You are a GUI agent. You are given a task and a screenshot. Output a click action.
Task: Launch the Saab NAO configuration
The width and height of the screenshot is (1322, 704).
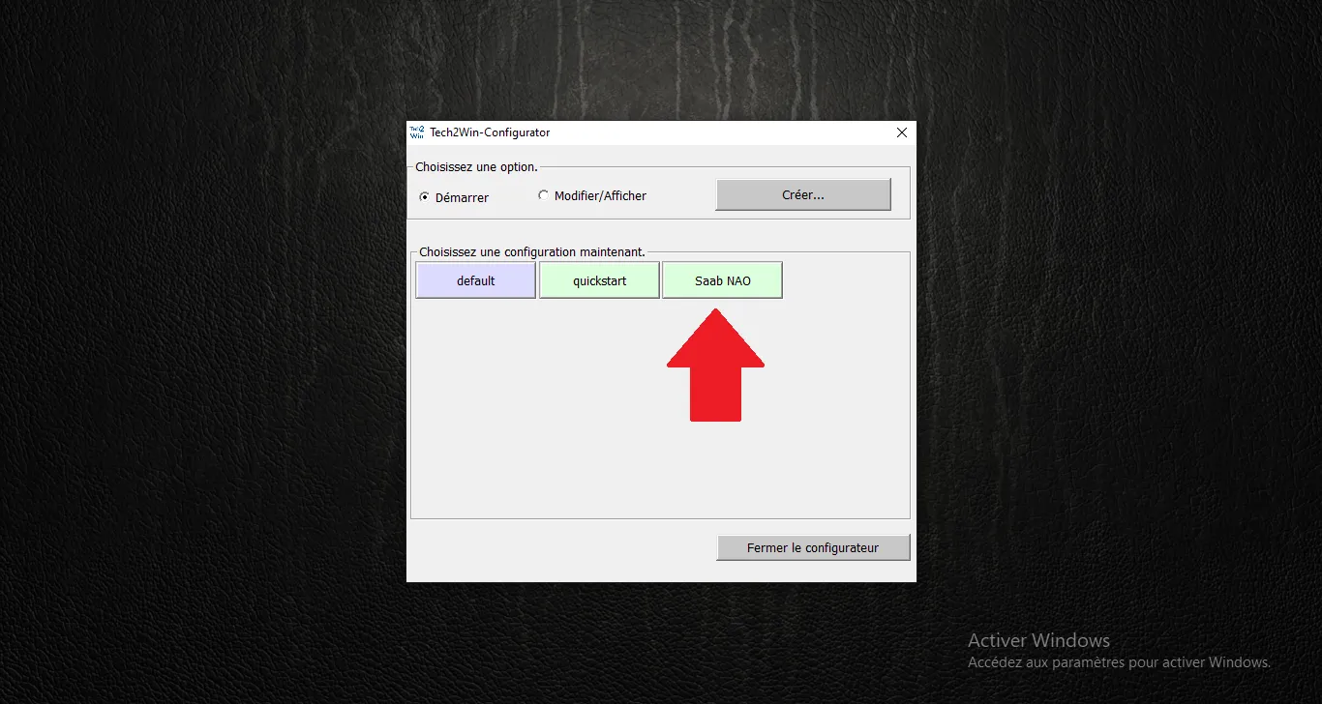coord(722,280)
